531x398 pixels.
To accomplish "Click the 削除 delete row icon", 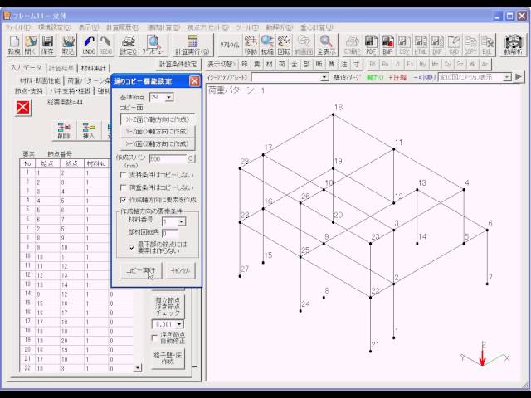I will tap(64, 130).
